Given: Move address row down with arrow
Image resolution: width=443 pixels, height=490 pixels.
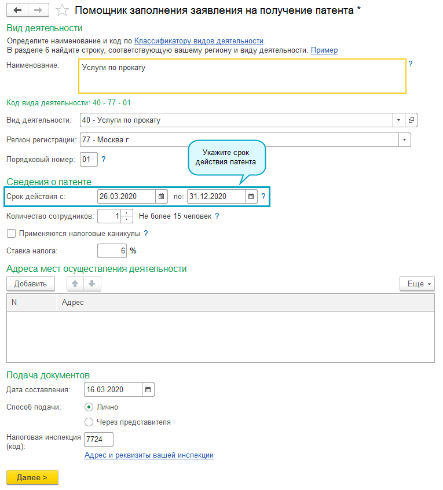Looking at the screenshot, I should 92,283.
